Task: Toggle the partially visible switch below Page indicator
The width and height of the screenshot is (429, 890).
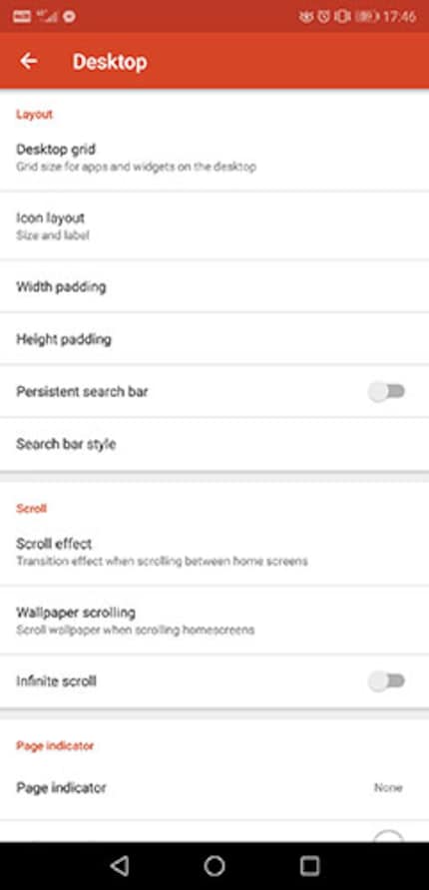Action: click(x=389, y=835)
